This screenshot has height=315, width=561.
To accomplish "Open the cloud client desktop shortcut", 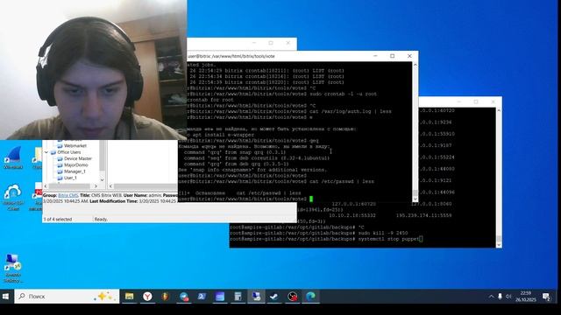I will [13, 198].
